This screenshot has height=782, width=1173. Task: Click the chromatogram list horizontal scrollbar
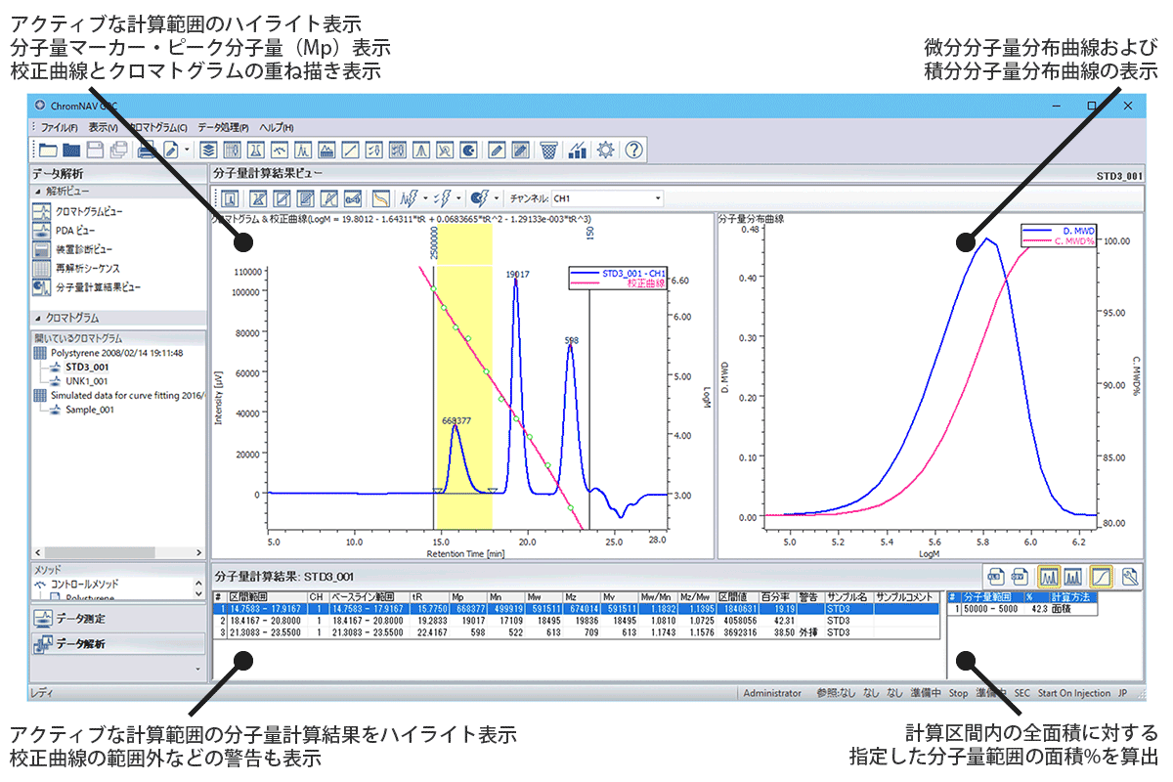point(118,552)
